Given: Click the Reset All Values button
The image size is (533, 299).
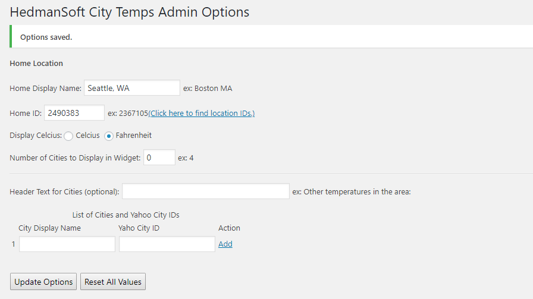Looking at the screenshot, I should (113, 282).
